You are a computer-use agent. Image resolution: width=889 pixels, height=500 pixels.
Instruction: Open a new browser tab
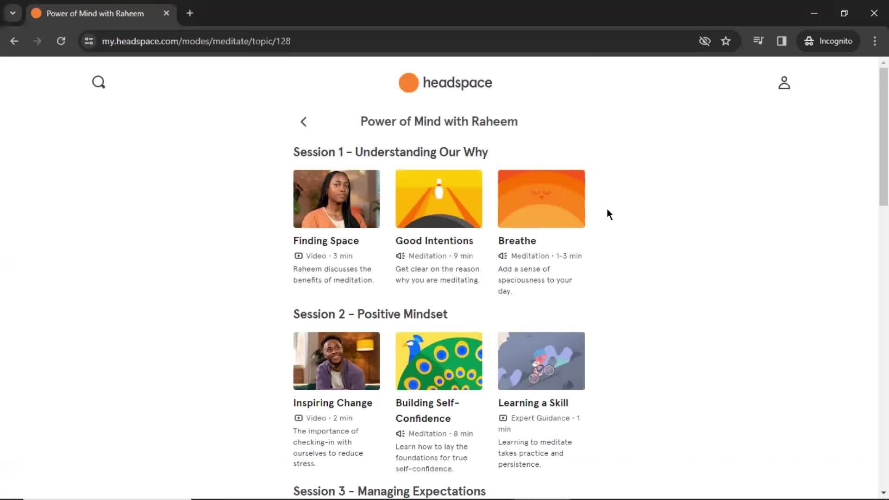pyautogui.click(x=190, y=13)
